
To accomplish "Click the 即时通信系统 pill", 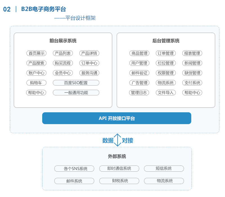I will (119, 168).
